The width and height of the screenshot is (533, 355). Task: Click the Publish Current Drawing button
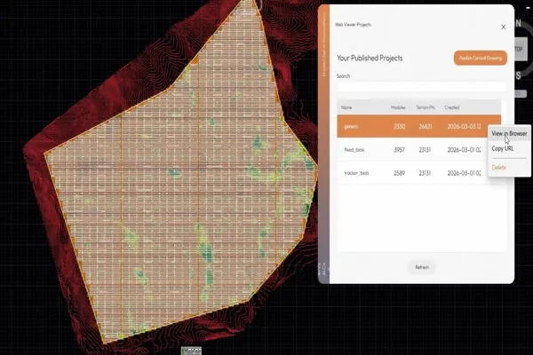(x=481, y=58)
